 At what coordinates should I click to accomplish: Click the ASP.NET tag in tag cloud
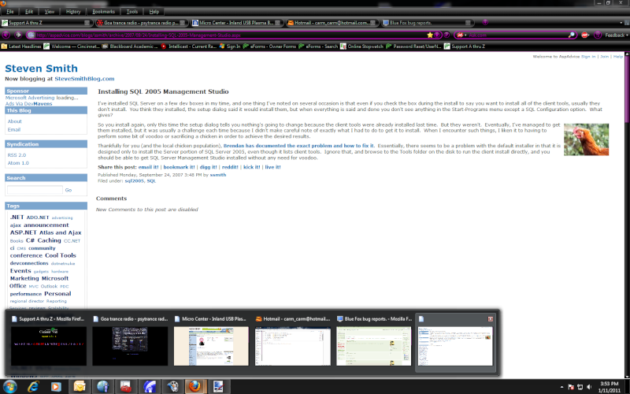click(x=24, y=232)
